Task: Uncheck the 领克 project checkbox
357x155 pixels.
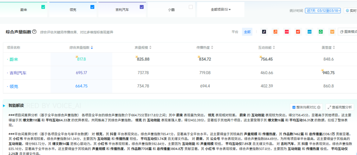Action: 92,7
